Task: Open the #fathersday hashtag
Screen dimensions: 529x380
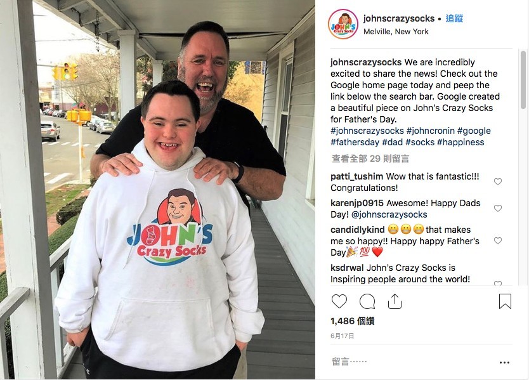Action: [x=355, y=142]
